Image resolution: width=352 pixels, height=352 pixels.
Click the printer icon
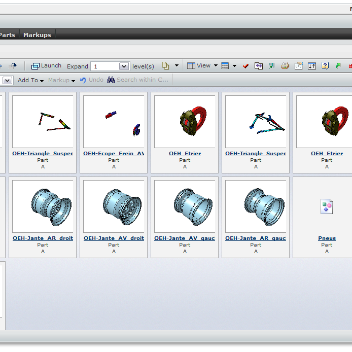click(x=285, y=66)
